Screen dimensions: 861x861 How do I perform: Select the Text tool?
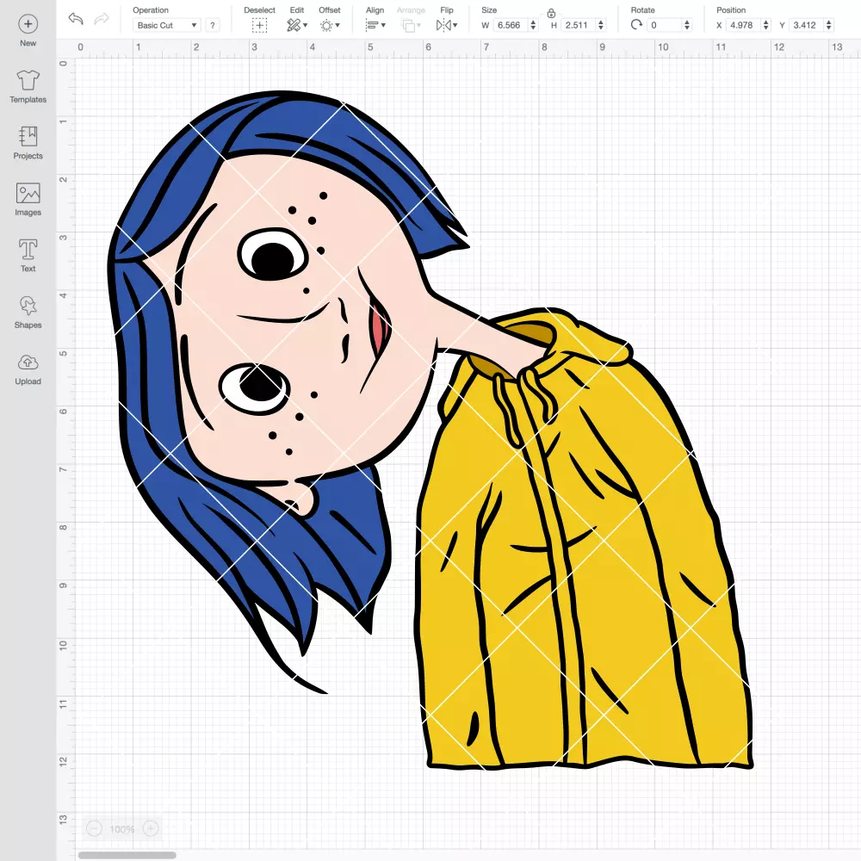tap(28, 256)
